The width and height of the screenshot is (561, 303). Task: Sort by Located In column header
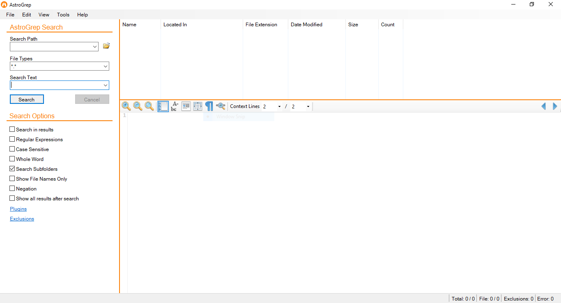[202, 25]
